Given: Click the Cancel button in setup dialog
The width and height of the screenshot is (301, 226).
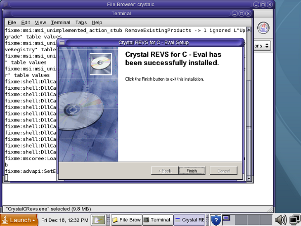Looking at the screenshot, I should coord(223,171).
